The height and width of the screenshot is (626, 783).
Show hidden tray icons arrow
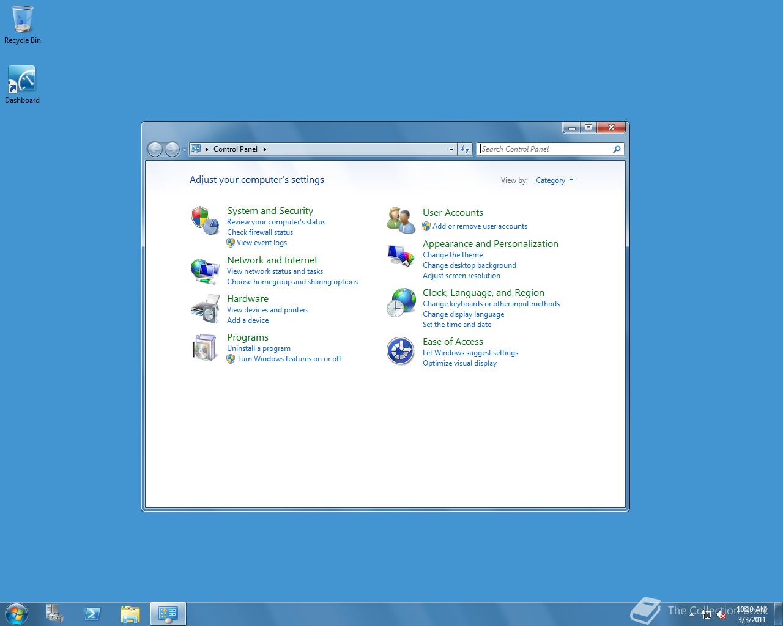(692, 614)
